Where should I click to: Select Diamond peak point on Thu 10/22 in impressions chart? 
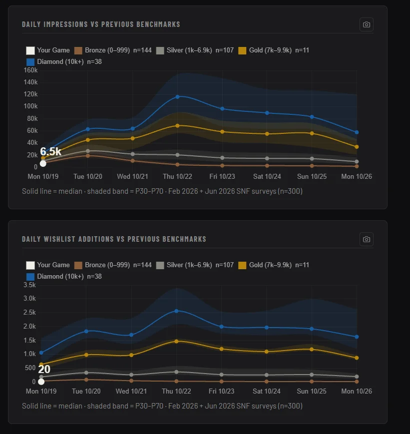click(177, 97)
